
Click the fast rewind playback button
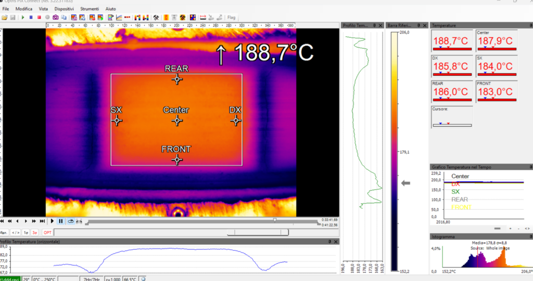coord(9,221)
